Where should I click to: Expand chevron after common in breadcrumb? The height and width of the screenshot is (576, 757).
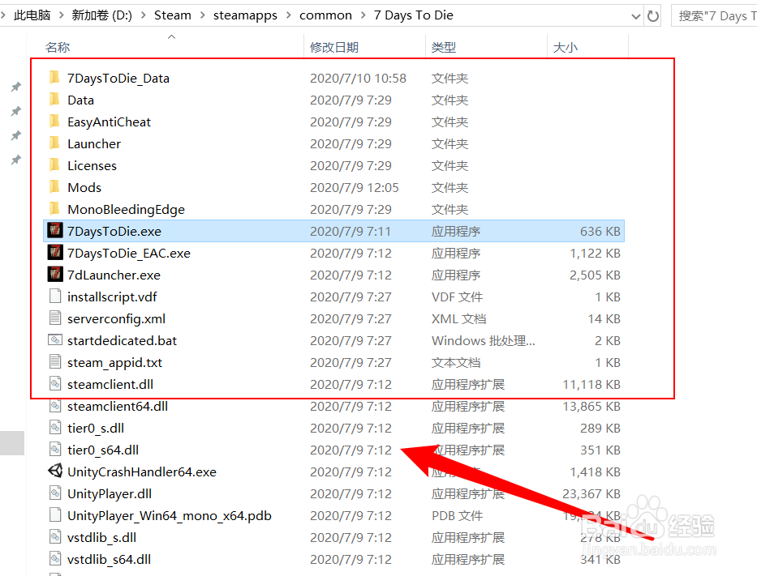point(363,15)
